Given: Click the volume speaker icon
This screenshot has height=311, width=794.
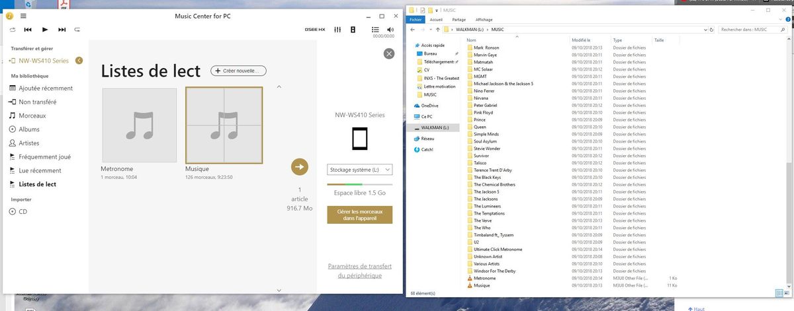Looking at the screenshot, I should click(x=390, y=30).
